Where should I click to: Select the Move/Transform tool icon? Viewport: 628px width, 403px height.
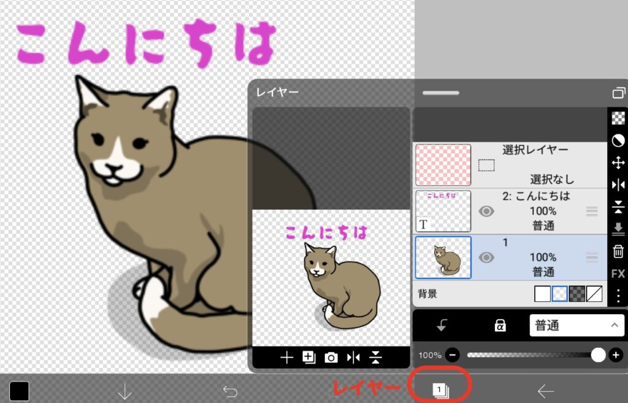click(x=618, y=163)
